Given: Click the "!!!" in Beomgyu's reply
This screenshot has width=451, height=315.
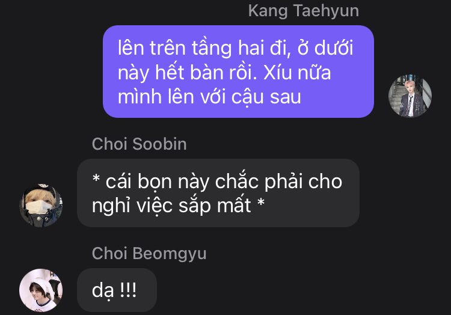Looking at the screenshot, I should tap(128, 290).
